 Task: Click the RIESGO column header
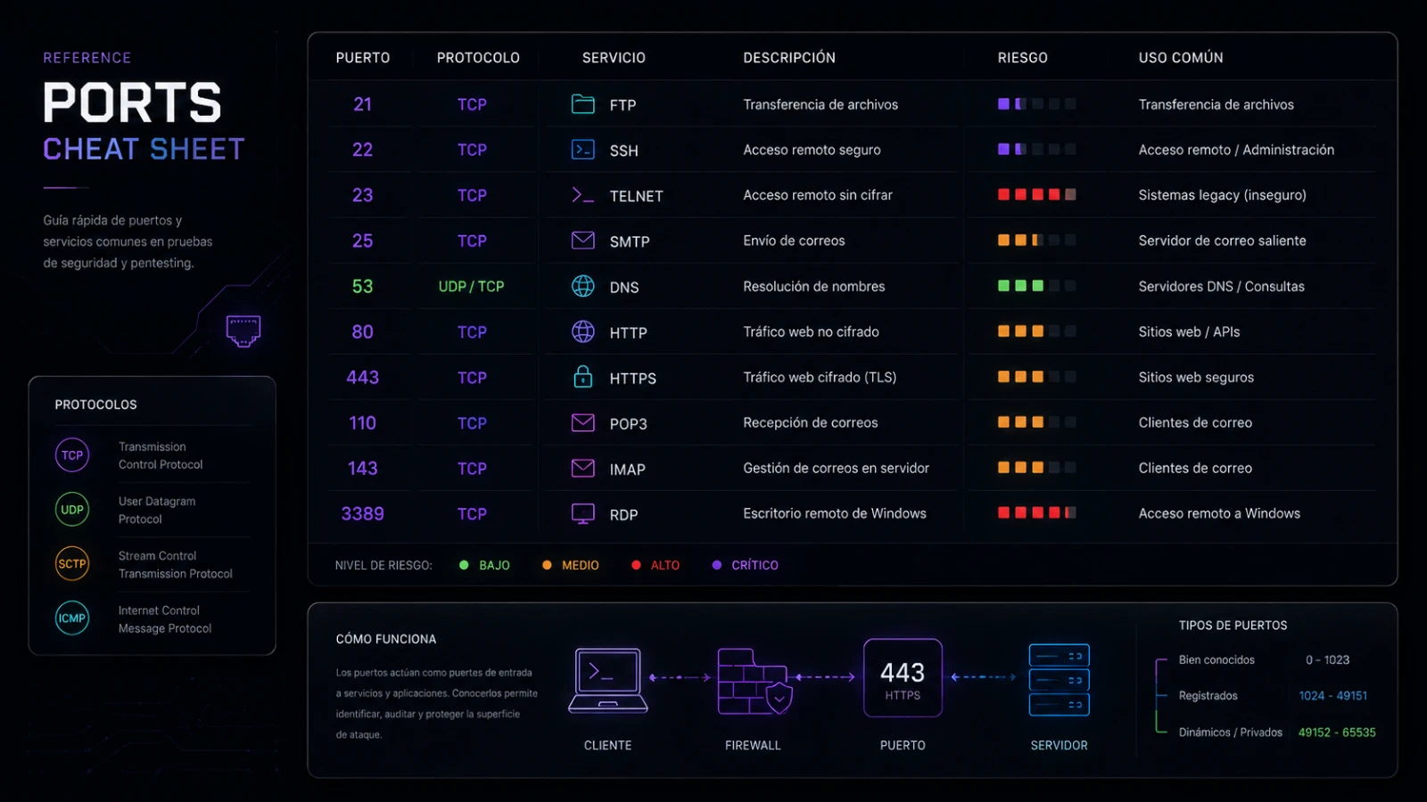pyautogui.click(x=1022, y=58)
